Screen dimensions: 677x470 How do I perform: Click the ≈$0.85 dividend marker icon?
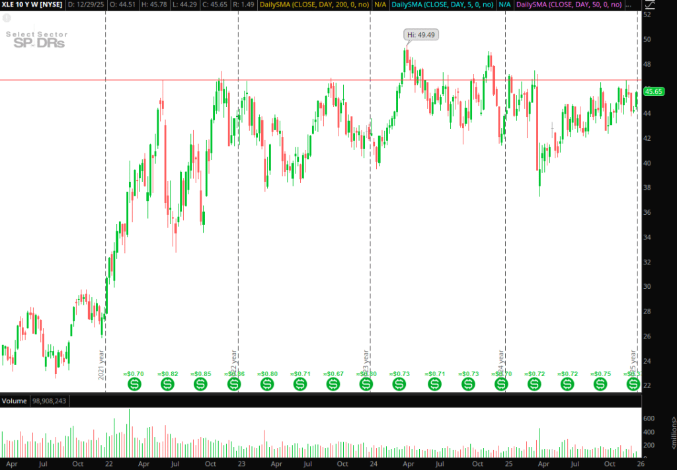click(200, 383)
